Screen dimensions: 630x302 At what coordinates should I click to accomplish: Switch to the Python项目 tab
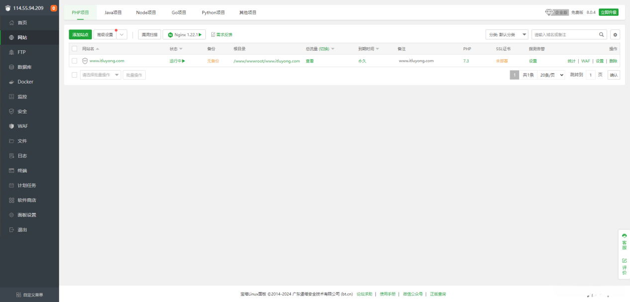point(213,12)
